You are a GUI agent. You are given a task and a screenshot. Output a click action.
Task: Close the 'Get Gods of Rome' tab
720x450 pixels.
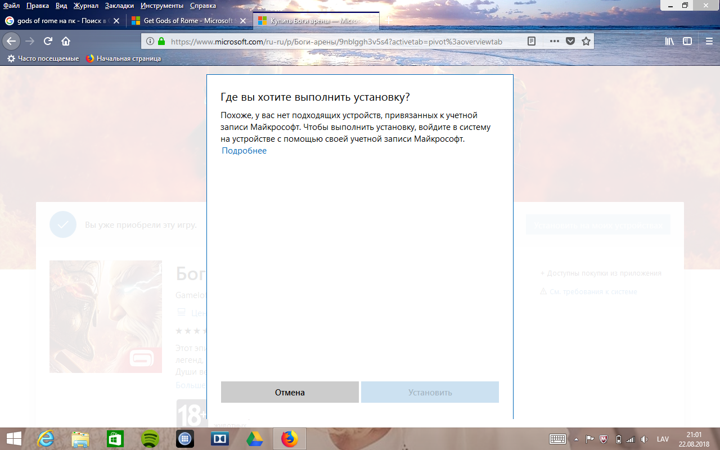click(x=242, y=21)
